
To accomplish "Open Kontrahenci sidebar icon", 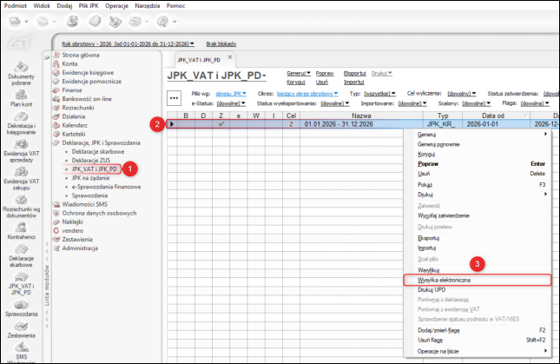I will coord(21,228).
